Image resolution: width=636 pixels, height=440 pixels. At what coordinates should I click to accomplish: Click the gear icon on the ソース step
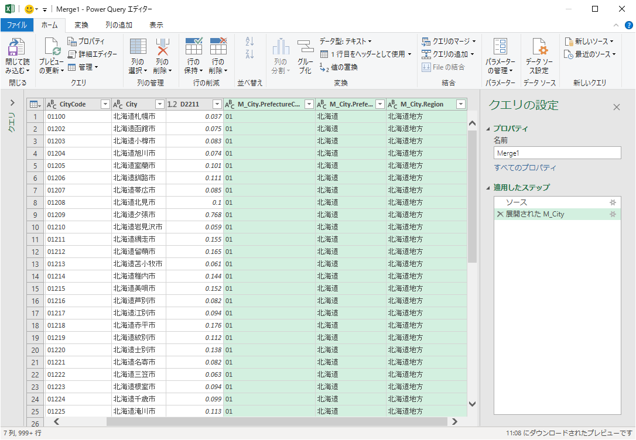point(613,202)
